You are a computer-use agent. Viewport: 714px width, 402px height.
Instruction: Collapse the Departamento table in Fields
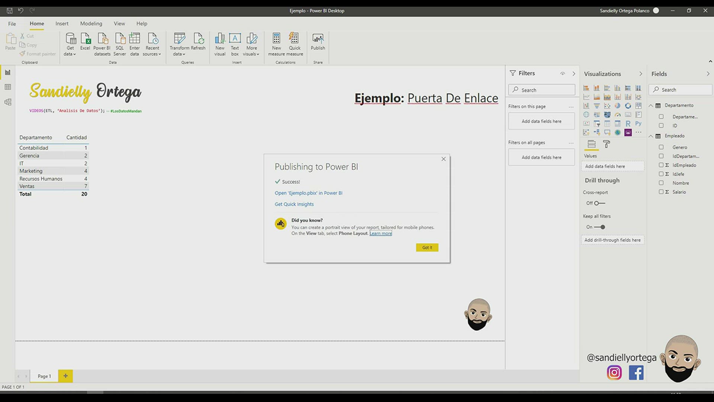click(651, 106)
